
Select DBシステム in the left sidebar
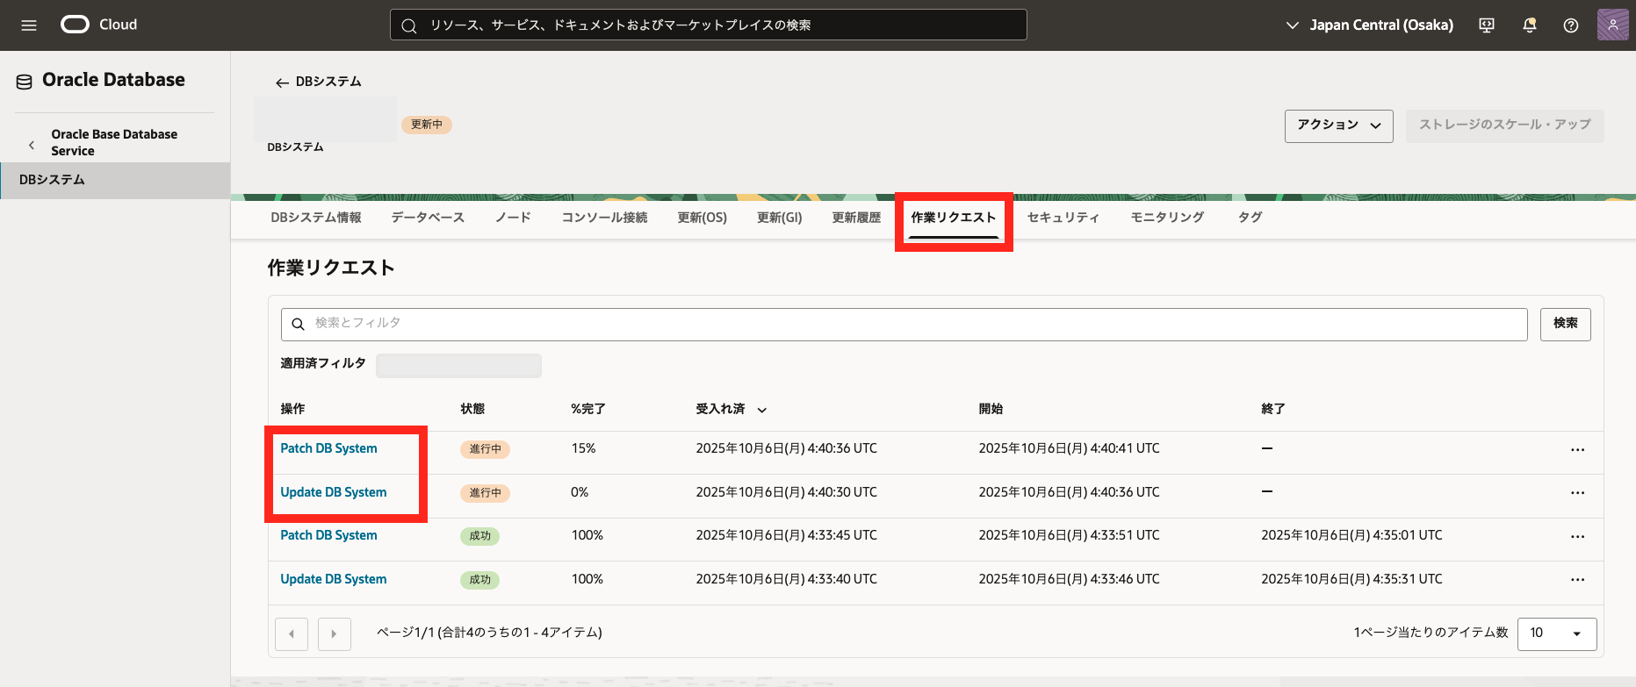[x=53, y=180]
